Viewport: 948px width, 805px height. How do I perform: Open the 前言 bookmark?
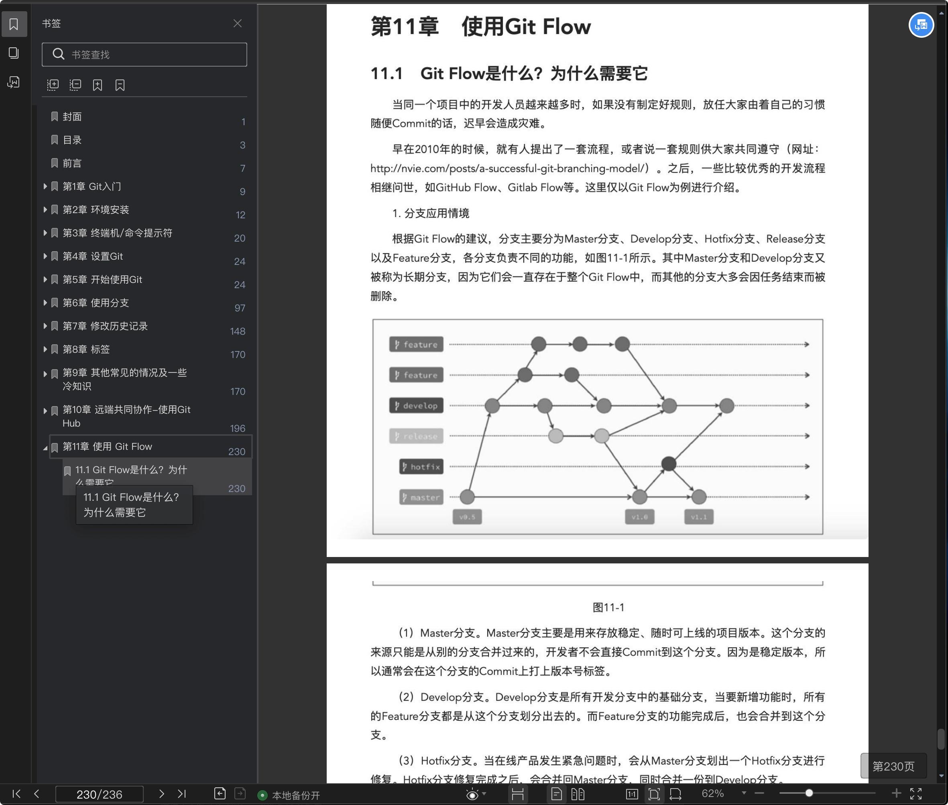pyautogui.click(x=72, y=163)
